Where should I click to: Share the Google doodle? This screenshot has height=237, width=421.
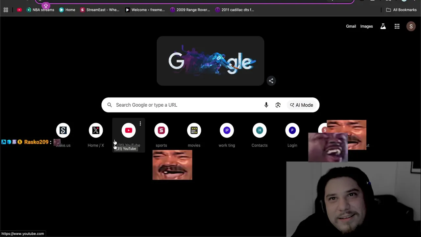point(271,81)
